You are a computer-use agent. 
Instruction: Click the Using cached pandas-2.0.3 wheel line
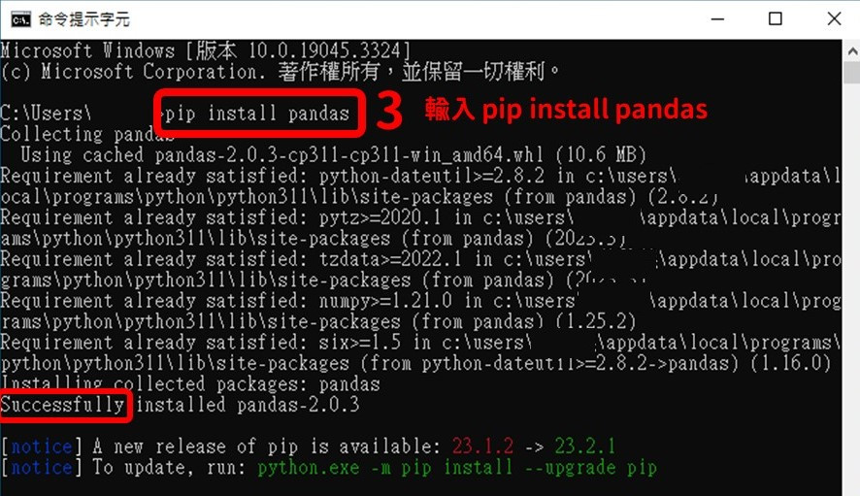pyautogui.click(x=334, y=155)
